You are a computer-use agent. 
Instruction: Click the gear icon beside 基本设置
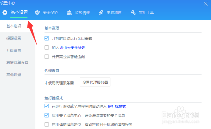[5, 12]
